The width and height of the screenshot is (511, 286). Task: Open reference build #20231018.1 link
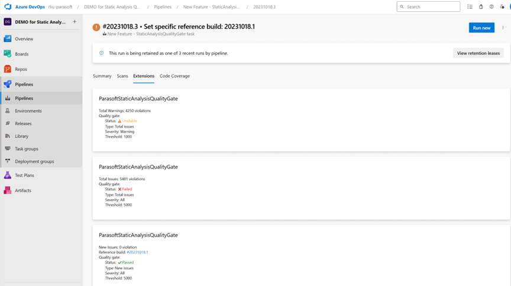(x=137, y=252)
